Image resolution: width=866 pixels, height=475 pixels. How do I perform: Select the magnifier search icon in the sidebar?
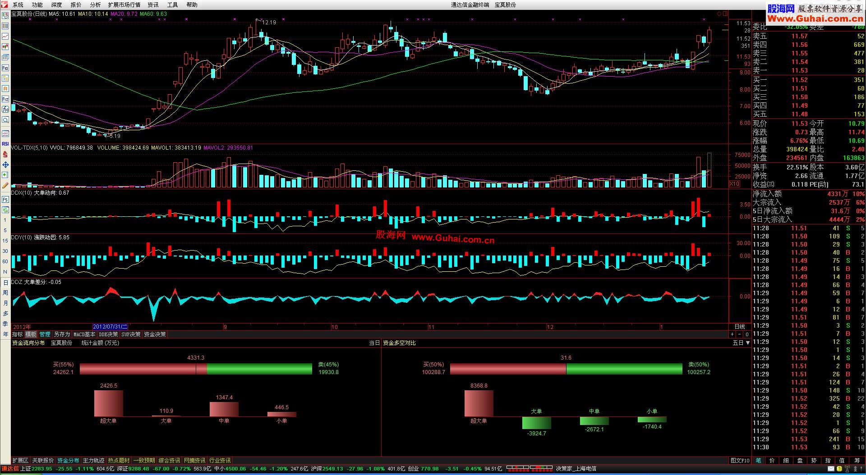(5, 120)
